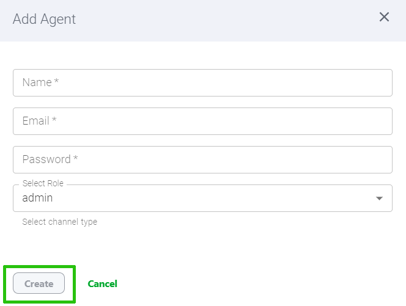Expand the Select Role dropdown arrow
The width and height of the screenshot is (406, 306).
(379, 199)
